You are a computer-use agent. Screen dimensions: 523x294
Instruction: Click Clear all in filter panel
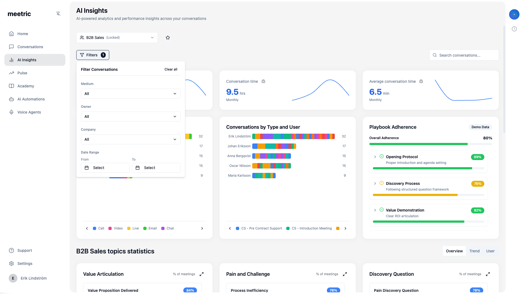coord(171,69)
